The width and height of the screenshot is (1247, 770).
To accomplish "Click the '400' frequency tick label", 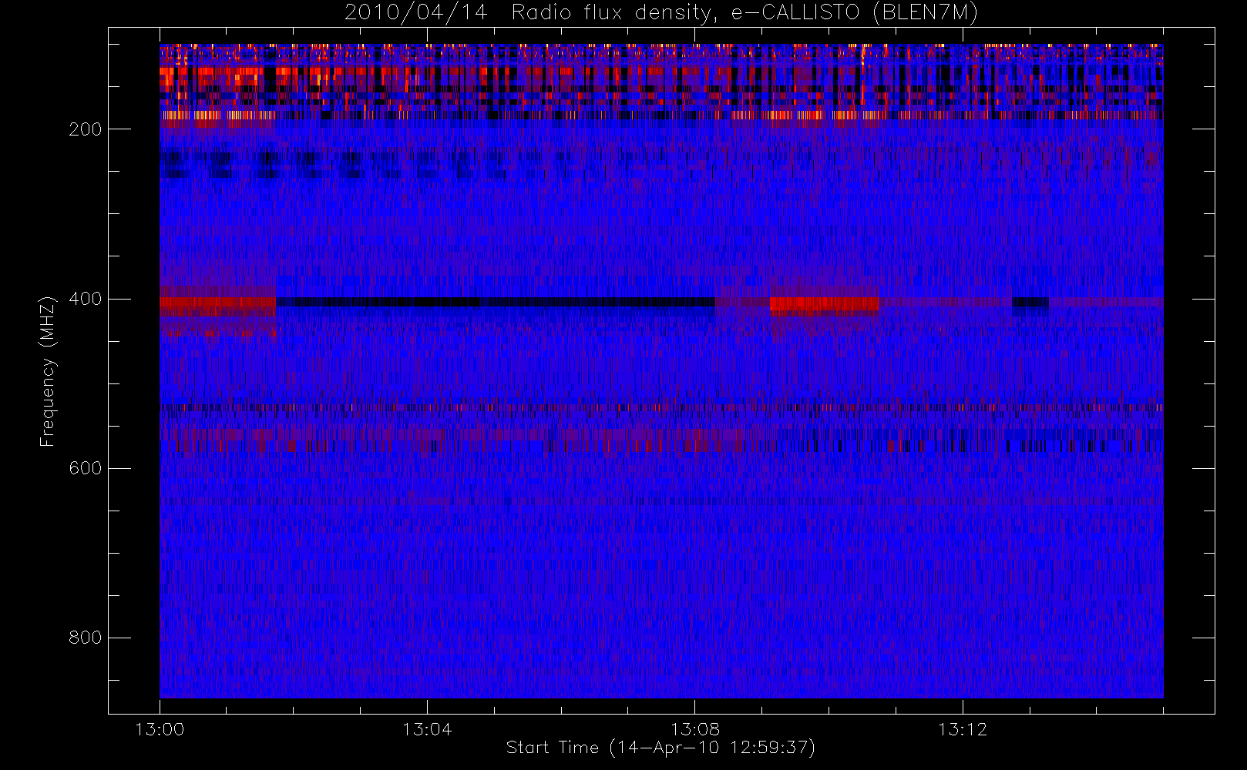I will pyautogui.click(x=85, y=299).
